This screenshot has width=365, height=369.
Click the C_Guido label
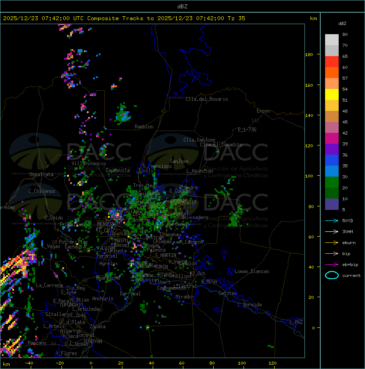[54, 218]
